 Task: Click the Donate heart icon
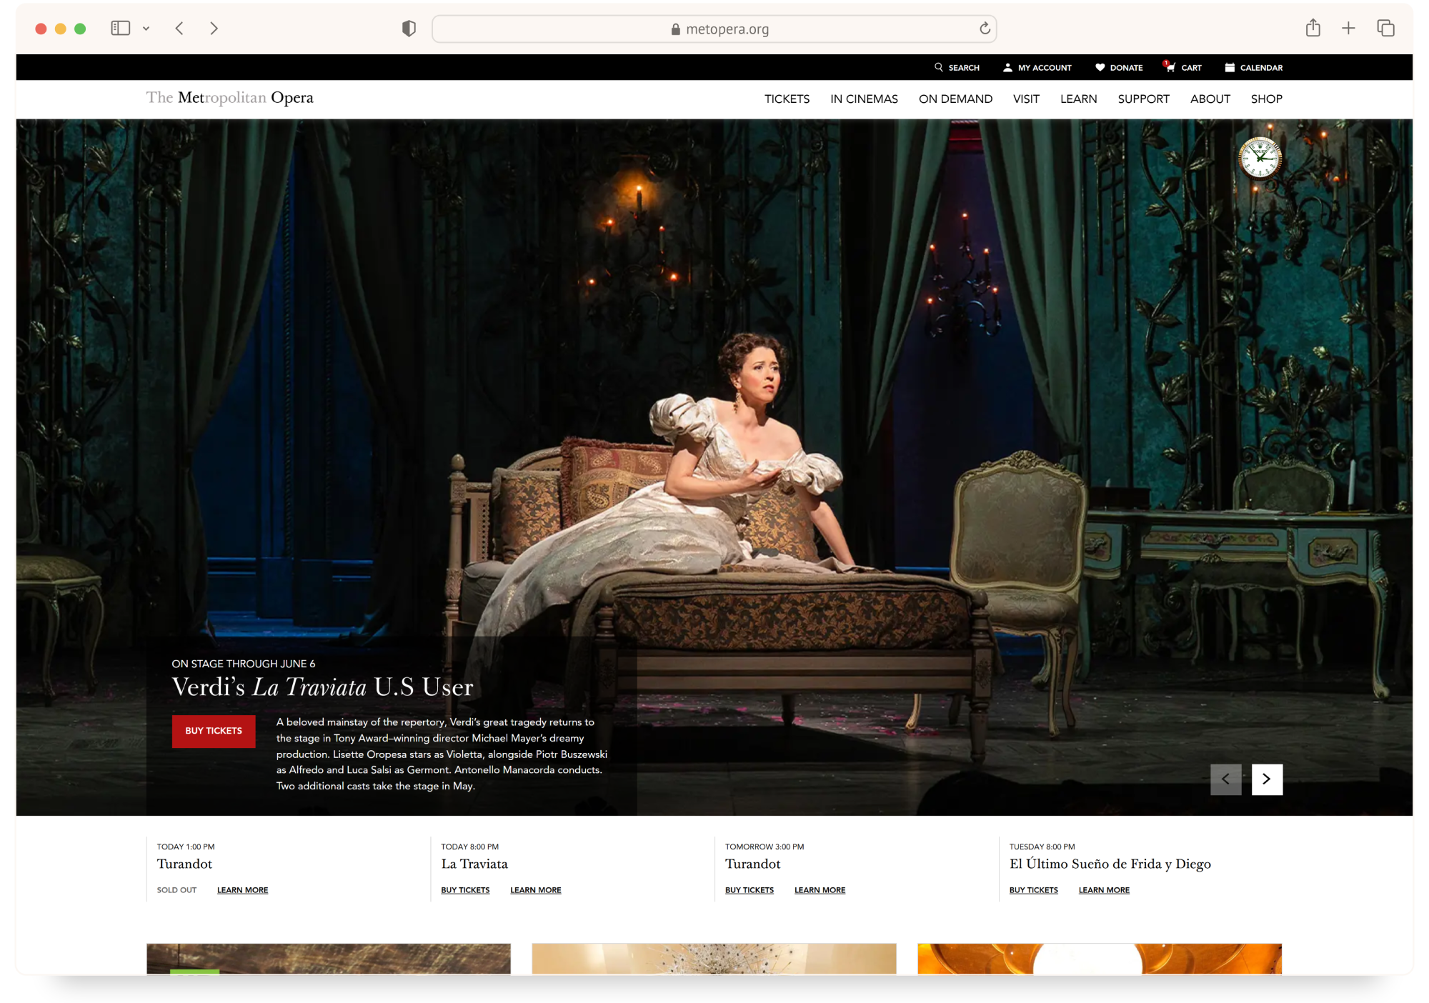pos(1100,67)
